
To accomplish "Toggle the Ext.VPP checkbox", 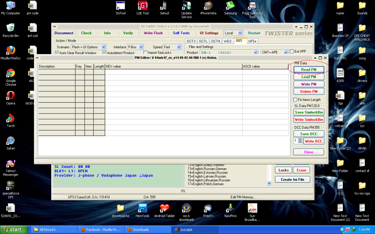I will pyautogui.click(x=292, y=52).
